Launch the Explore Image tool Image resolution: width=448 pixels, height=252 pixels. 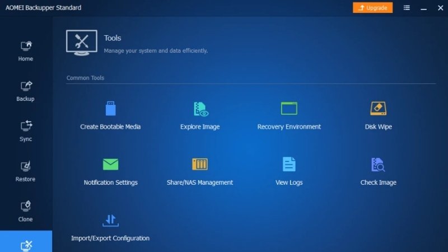[200, 115]
